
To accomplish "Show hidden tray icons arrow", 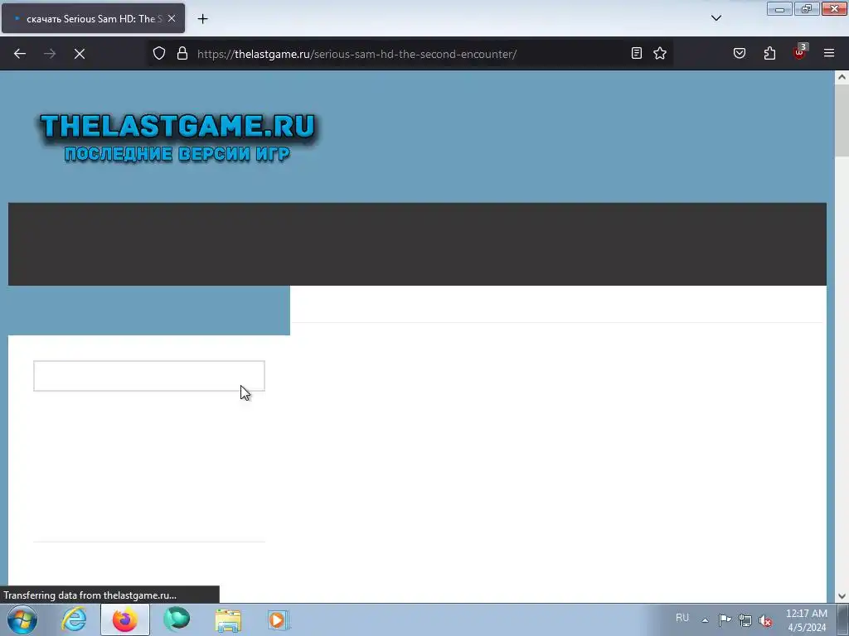I will pos(705,620).
